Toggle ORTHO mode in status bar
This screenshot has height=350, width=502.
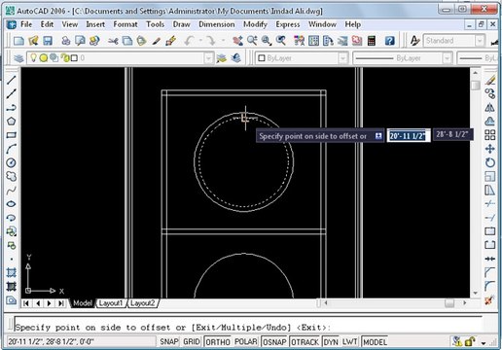pyautogui.click(x=218, y=342)
